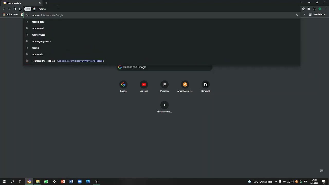
Task: Open the NameMC shortcut tile
Action: click(206, 87)
